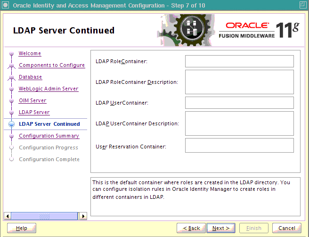Screen dimensions: 309x237
Task: Click the 'LDAP RoleContainer Description:' label
Action: [x=137, y=82]
